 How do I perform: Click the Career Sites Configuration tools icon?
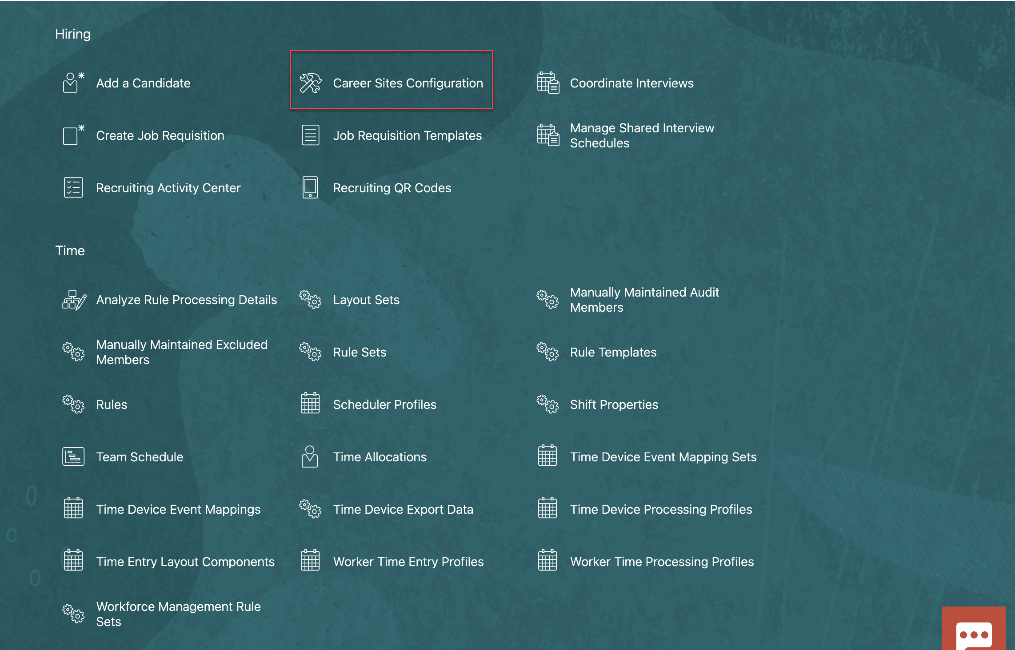click(x=310, y=83)
